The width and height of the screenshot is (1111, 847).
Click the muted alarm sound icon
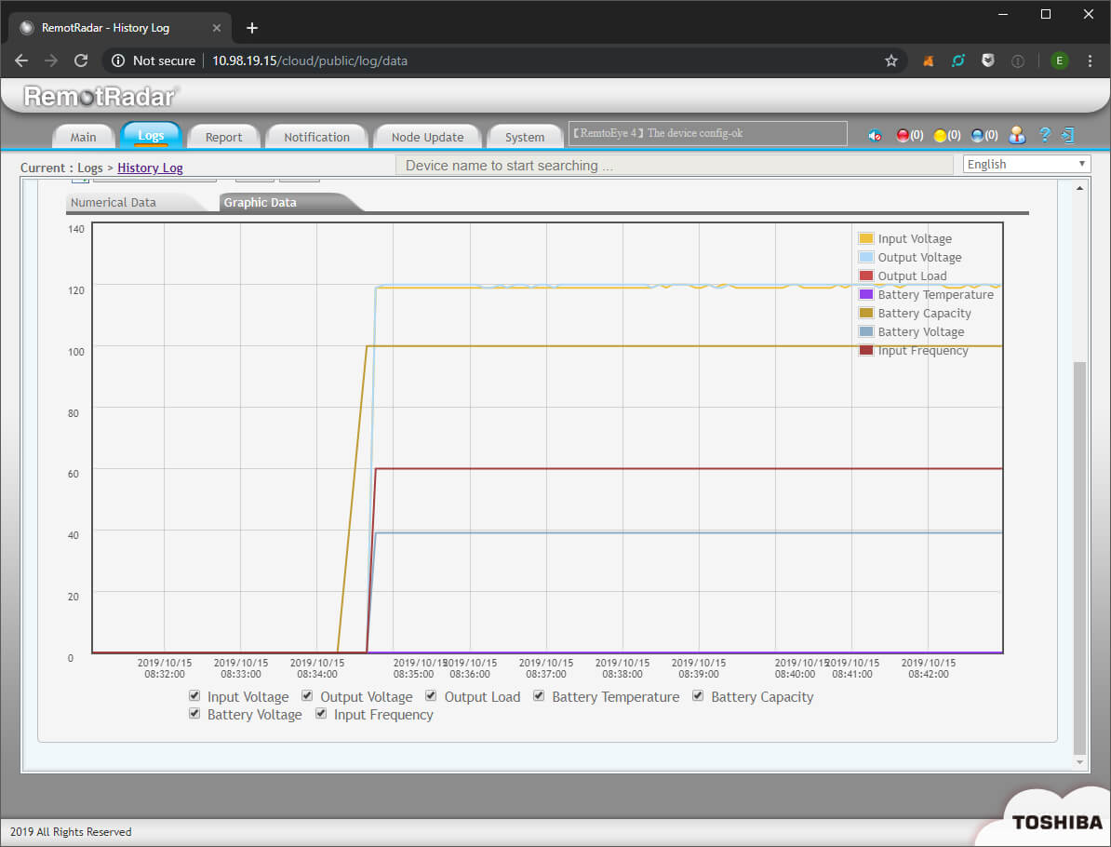pos(875,136)
